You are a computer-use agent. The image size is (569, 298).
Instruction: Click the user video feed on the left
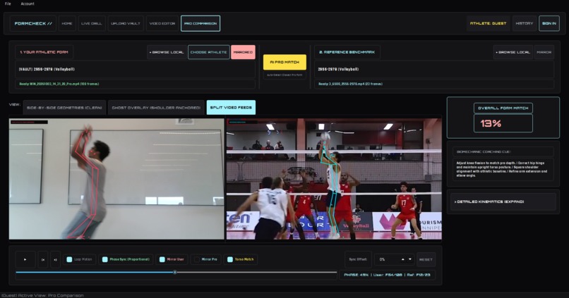116,179
